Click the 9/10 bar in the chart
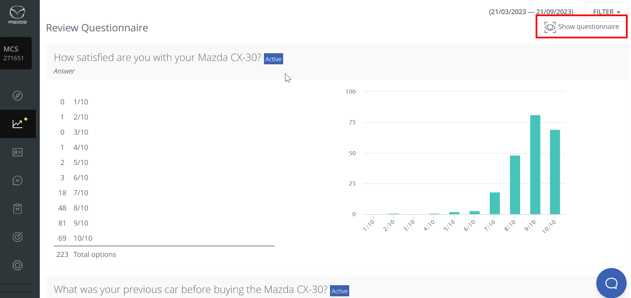 tap(535, 165)
